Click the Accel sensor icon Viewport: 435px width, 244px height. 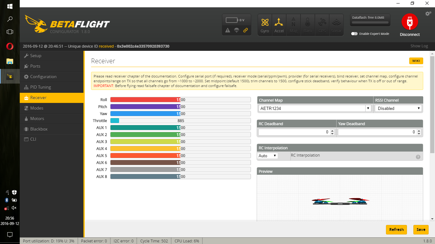[x=279, y=24]
